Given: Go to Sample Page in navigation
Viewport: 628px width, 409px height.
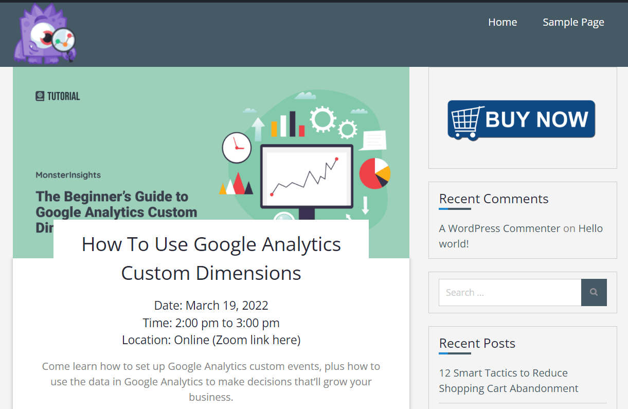Looking at the screenshot, I should (573, 22).
